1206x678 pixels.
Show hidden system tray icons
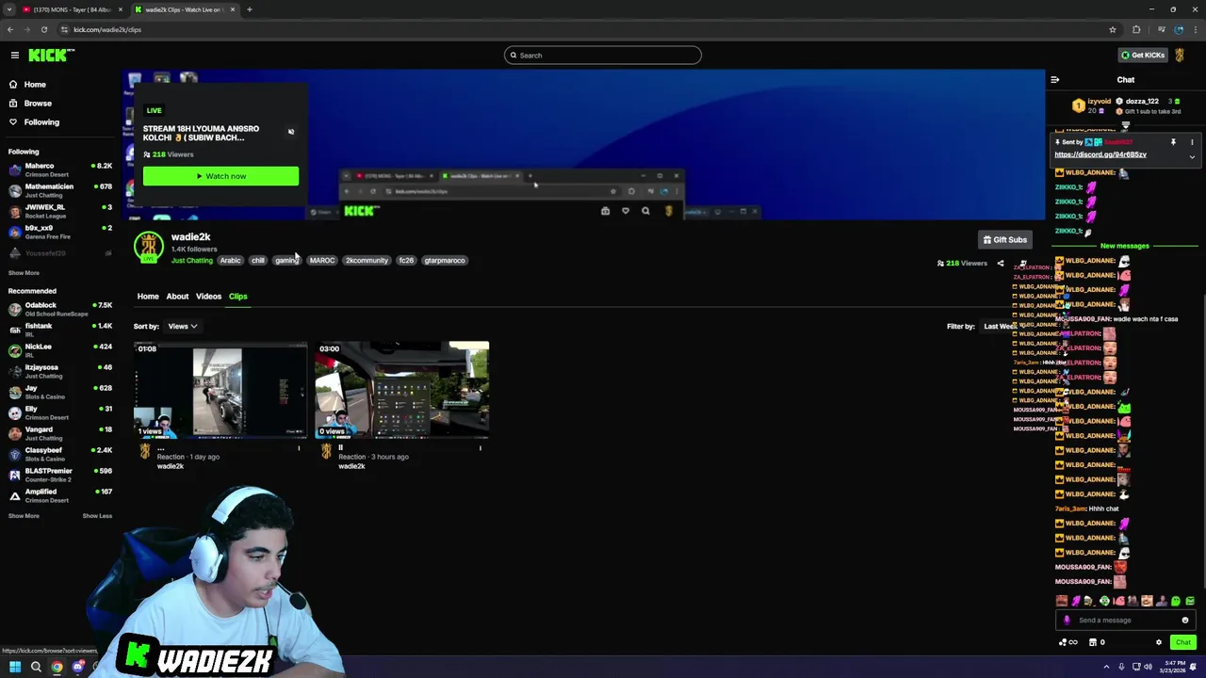[x=1106, y=667]
